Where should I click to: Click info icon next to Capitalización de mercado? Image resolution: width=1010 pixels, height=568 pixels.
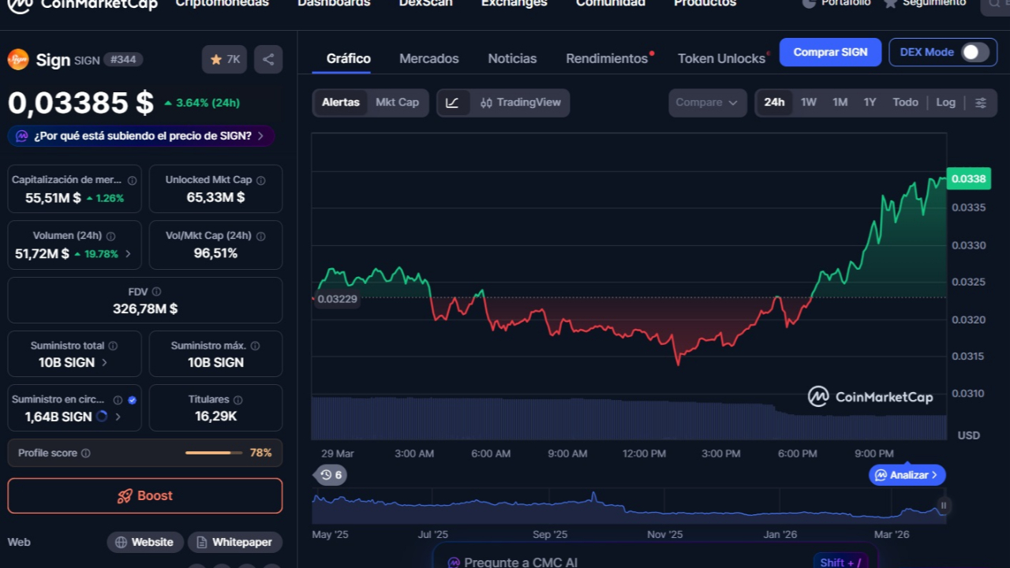132,180
